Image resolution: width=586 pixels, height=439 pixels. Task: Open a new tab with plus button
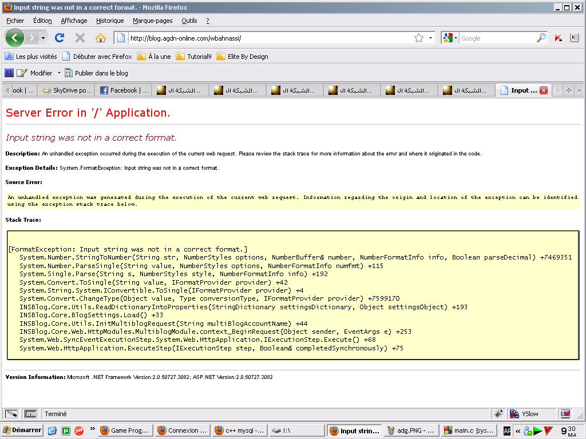point(568,90)
